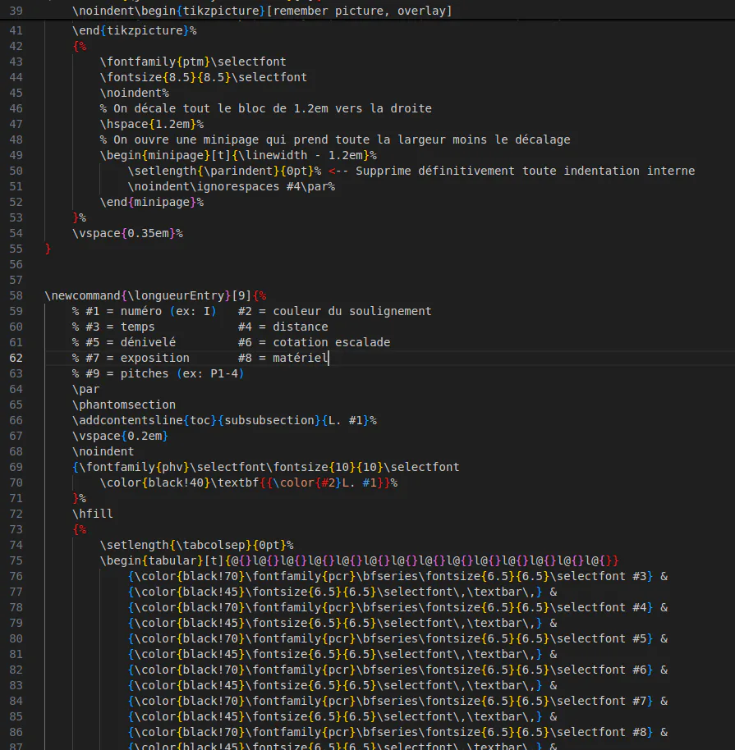
Task: Click the \newcommand{\longueurEntry}[9] definition line
Action: pyautogui.click(x=155, y=295)
